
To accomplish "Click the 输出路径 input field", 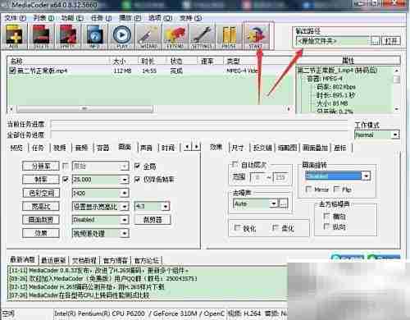I will [x=333, y=41].
